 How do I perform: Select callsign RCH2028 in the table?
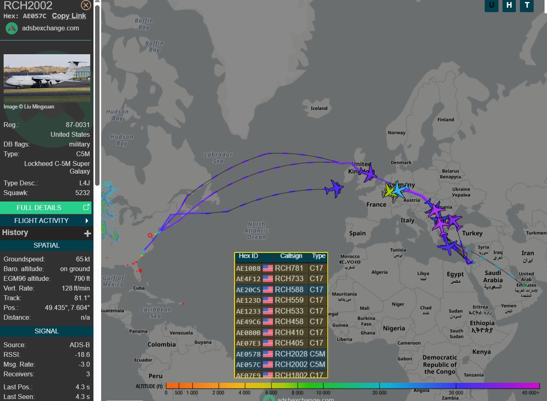coord(291,354)
